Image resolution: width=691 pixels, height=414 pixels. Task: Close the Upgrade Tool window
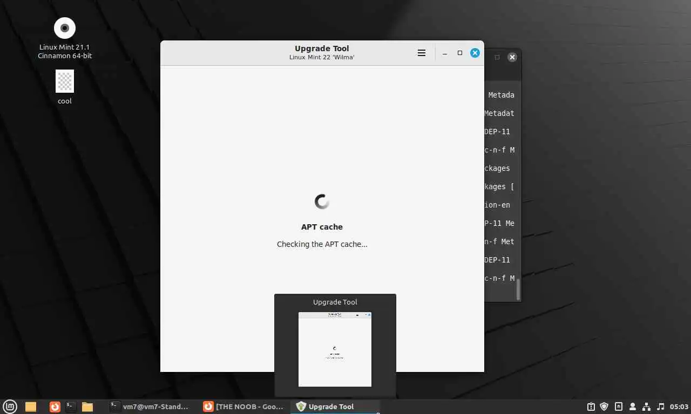(475, 53)
